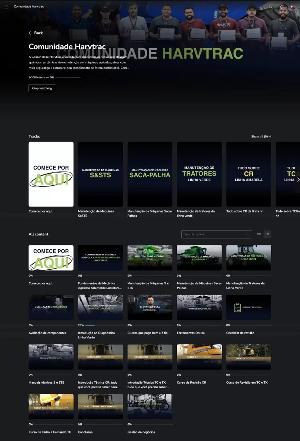Open Fundamentos da Mecânica Agrícola course thumbnail
The height and width of the screenshot is (441, 300).
(100, 258)
